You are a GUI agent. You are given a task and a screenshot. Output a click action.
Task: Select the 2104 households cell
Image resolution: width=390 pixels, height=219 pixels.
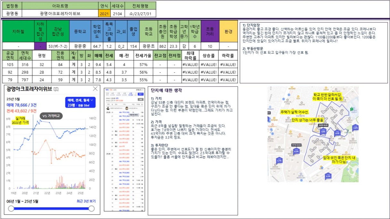(117, 14)
